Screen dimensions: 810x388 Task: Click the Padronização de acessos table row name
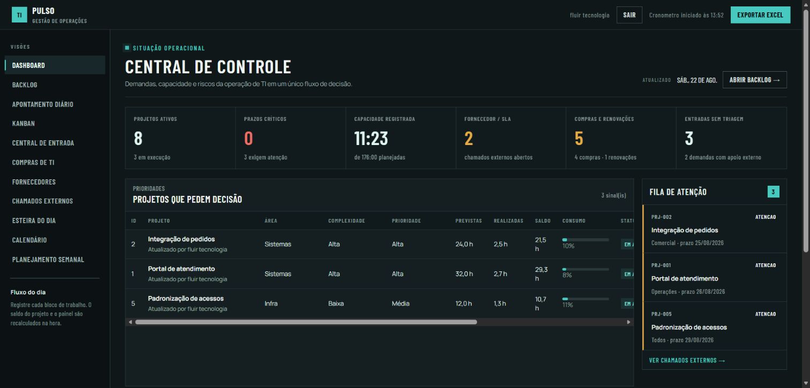(186, 298)
